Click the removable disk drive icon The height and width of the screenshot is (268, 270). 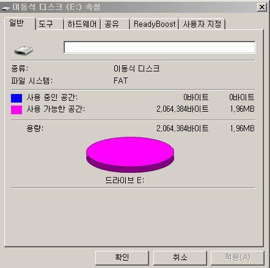pos(23,50)
